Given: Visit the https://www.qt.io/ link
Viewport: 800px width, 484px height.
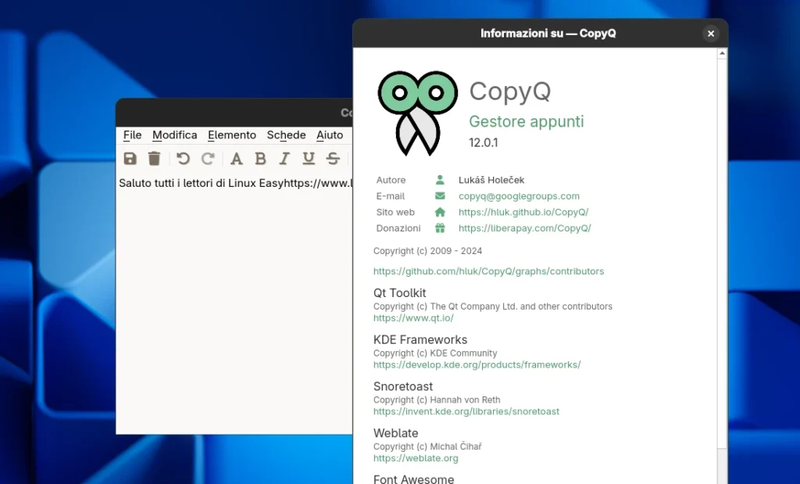Looking at the screenshot, I should tap(413, 317).
